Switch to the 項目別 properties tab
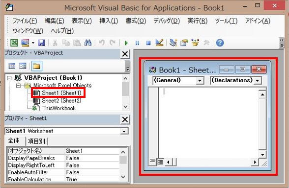This screenshot has height=188, width=289. coord(36,141)
